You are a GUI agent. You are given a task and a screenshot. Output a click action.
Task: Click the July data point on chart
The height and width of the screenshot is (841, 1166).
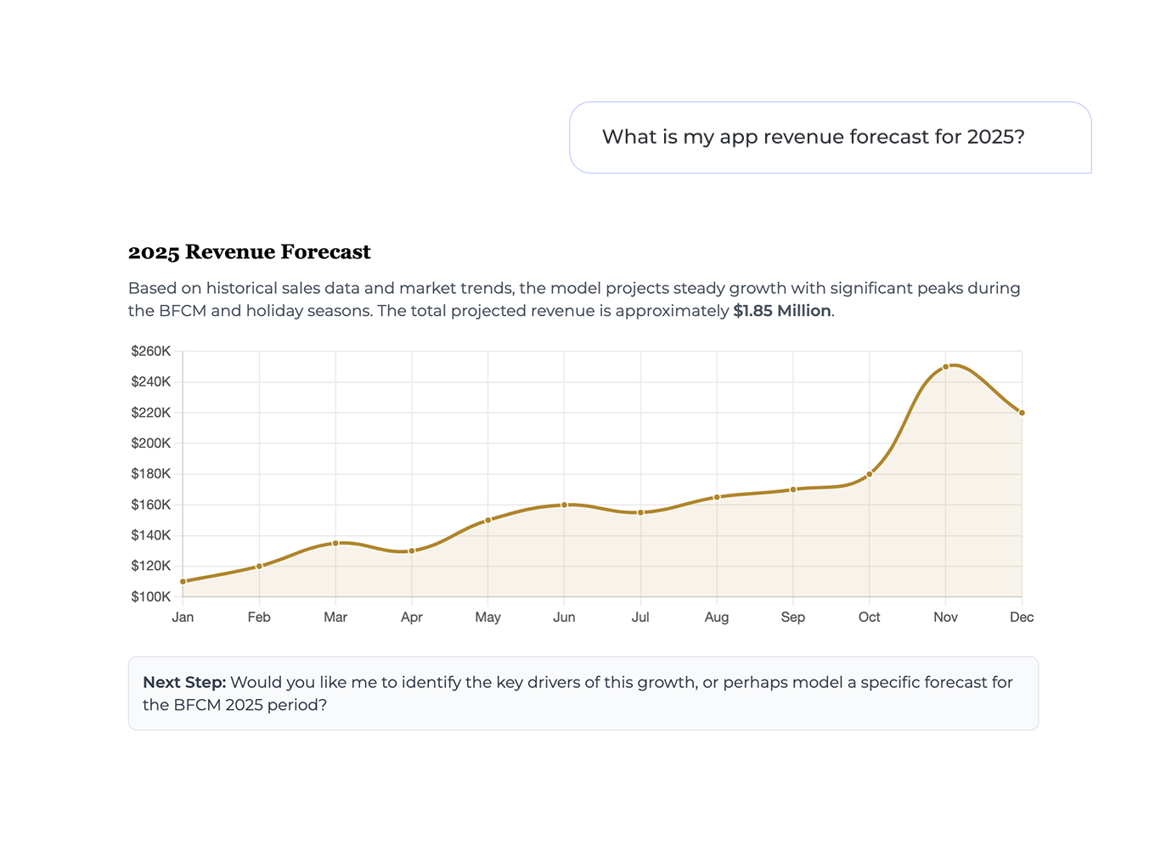pos(640,512)
